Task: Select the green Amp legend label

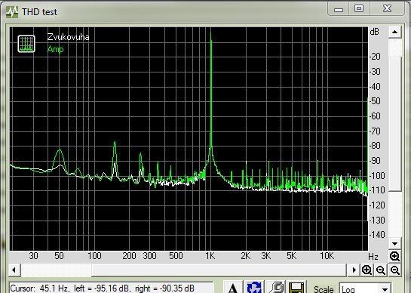Action: [x=56, y=49]
